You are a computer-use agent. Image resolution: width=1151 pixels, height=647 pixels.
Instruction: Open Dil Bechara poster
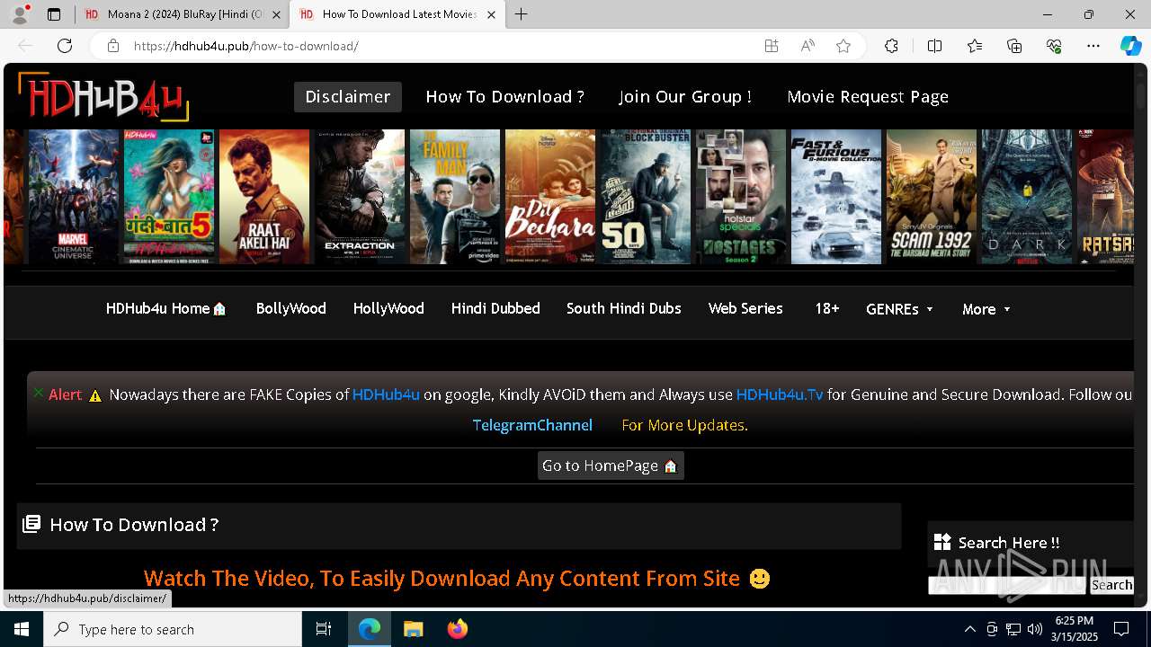click(550, 197)
